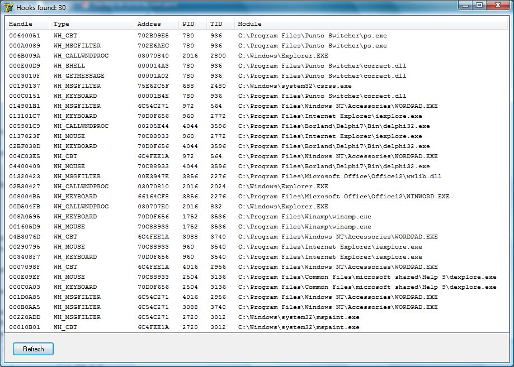This screenshot has height=367, width=514.
Task: Maximize the Hooks found window
Action: click(x=479, y=5)
